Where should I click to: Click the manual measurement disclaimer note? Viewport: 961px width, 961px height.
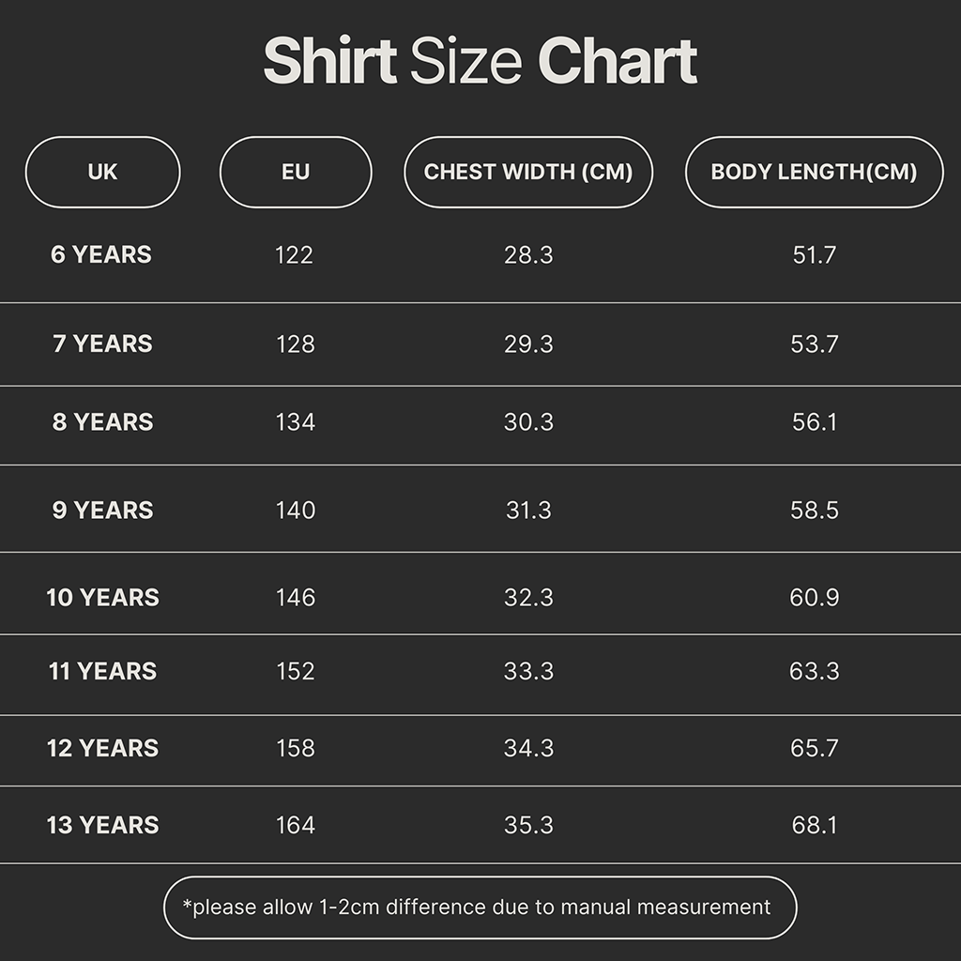click(x=480, y=908)
